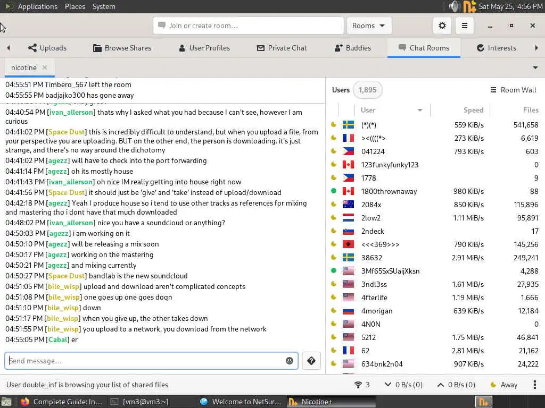Click the green online status dot for 1800thrownaway

click(334, 191)
